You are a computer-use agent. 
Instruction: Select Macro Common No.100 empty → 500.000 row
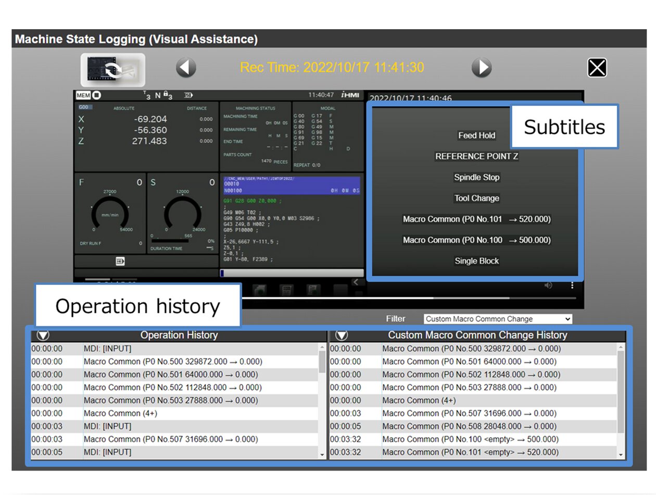pos(471,439)
